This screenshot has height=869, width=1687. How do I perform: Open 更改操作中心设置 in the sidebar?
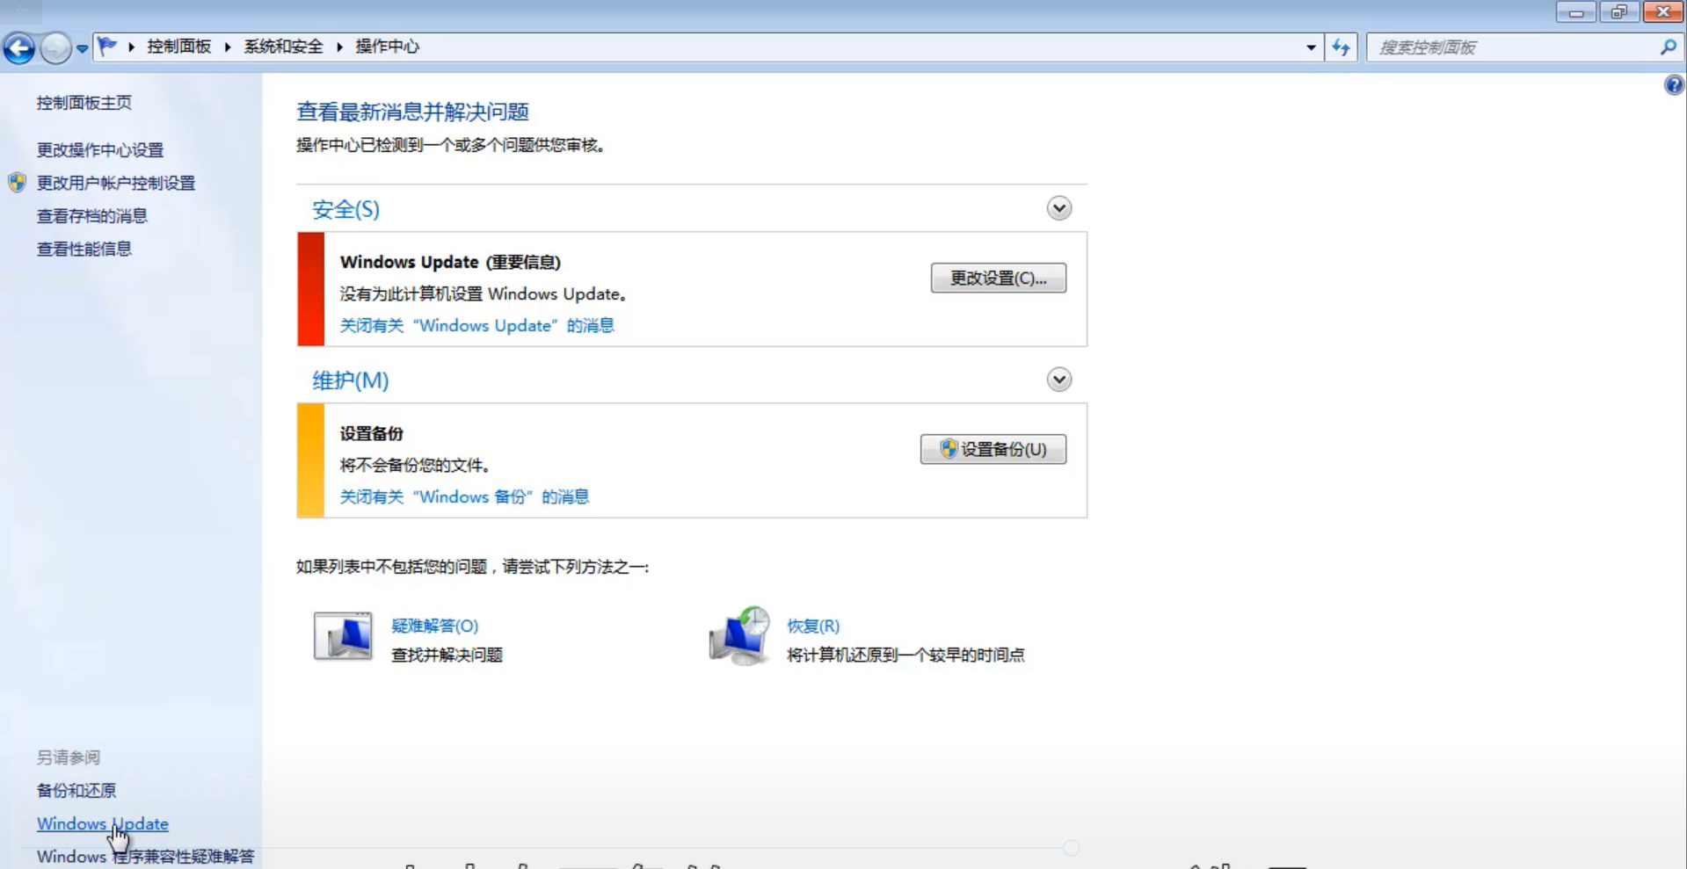click(99, 149)
